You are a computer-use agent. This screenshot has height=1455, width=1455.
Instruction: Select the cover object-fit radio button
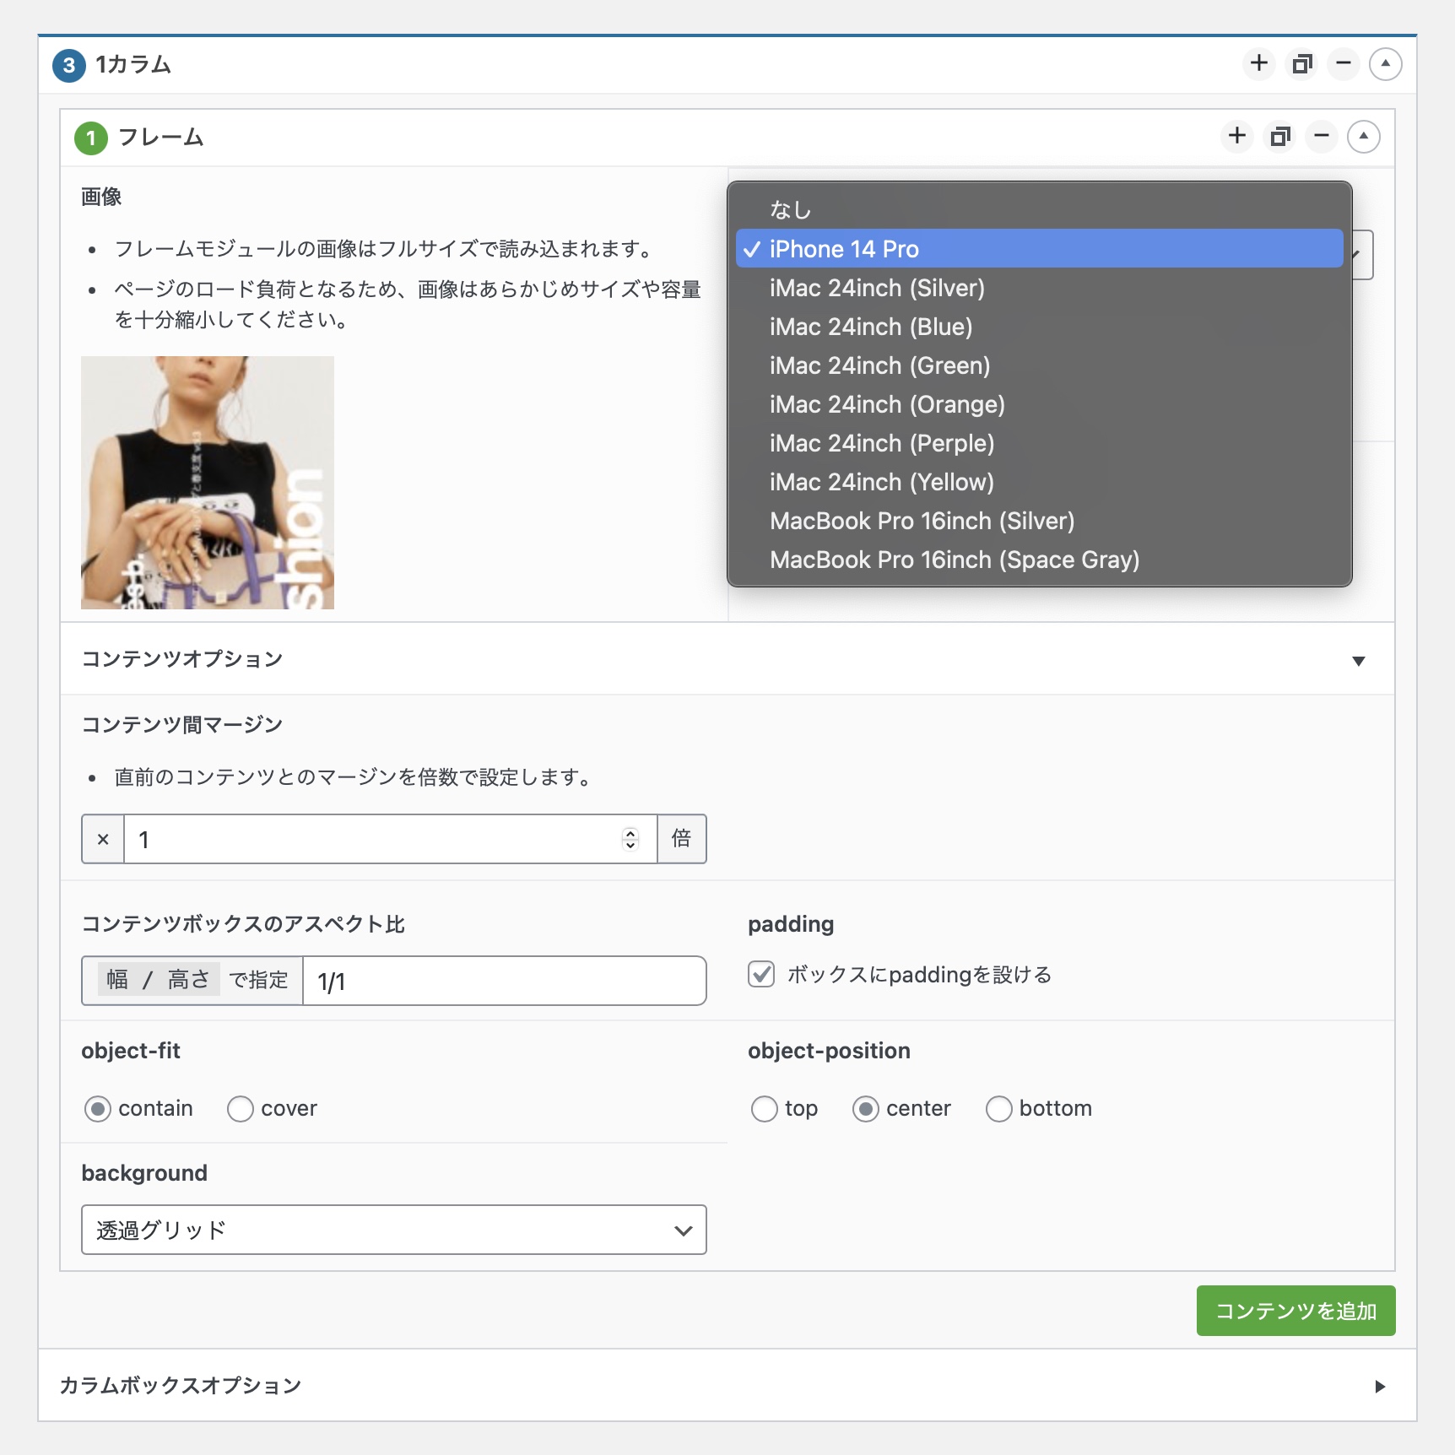[x=241, y=1109]
